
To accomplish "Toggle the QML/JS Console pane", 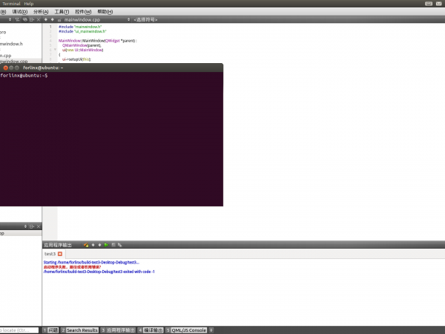I will [186, 330].
